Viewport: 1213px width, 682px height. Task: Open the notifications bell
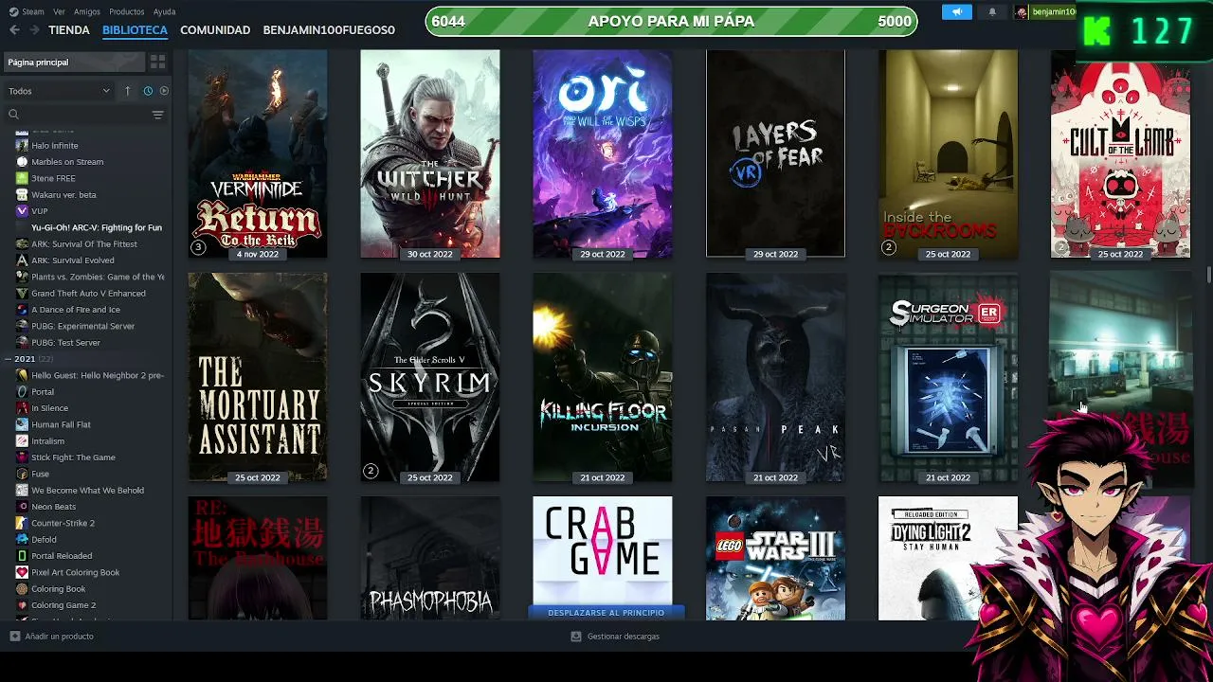pos(992,11)
